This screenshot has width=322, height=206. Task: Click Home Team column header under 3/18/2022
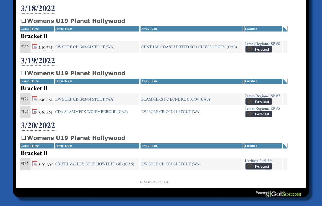(97, 29)
